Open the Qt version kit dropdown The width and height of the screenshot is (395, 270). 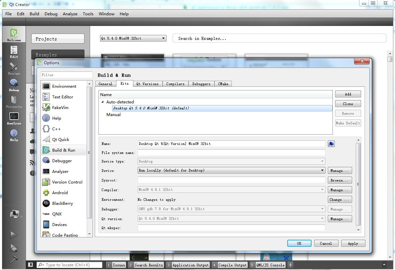[231, 218]
